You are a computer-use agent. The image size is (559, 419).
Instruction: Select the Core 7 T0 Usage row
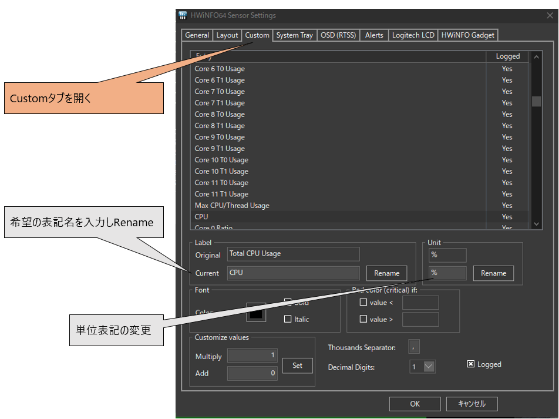(359, 91)
